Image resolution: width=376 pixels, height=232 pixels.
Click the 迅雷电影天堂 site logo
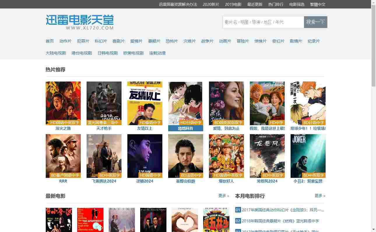(x=80, y=22)
